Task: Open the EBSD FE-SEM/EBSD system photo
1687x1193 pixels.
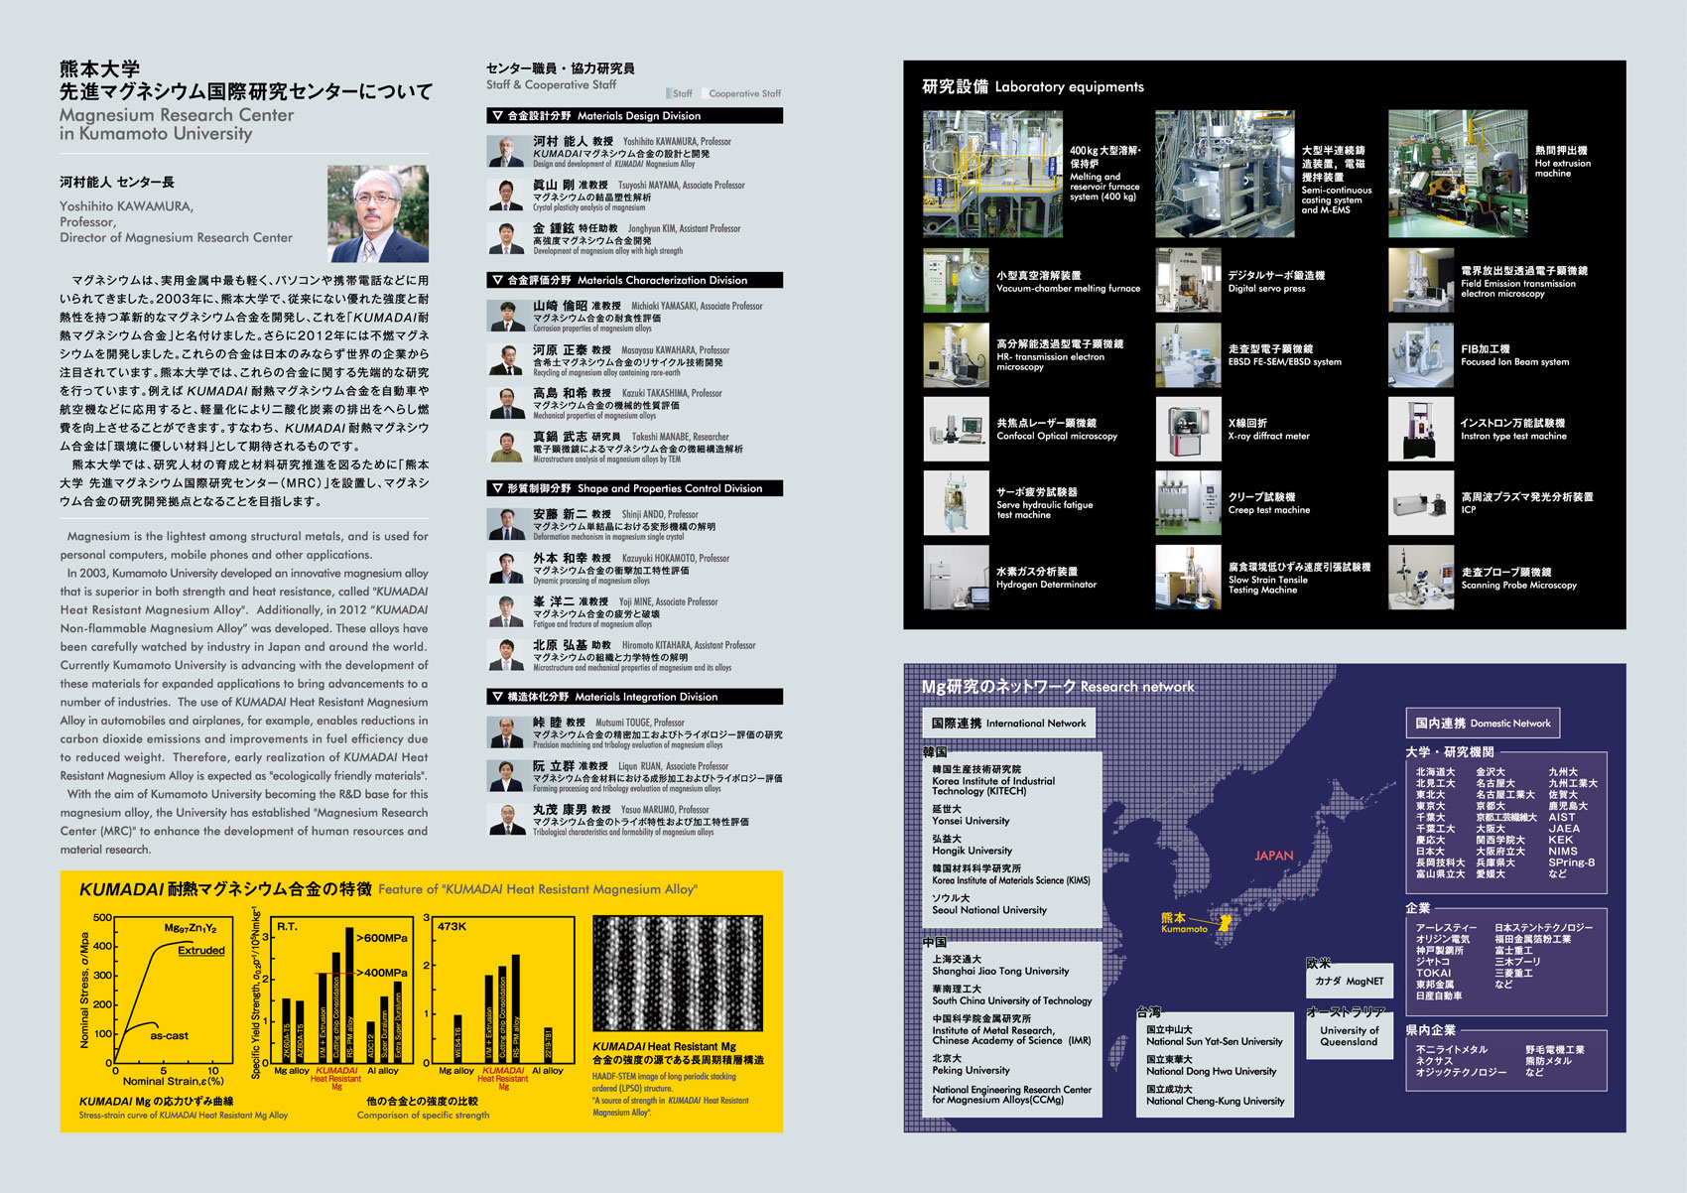Action: pyautogui.click(x=1188, y=355)
